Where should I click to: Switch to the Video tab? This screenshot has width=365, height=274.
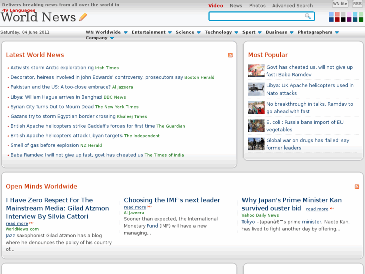click(x=215, y=6)
